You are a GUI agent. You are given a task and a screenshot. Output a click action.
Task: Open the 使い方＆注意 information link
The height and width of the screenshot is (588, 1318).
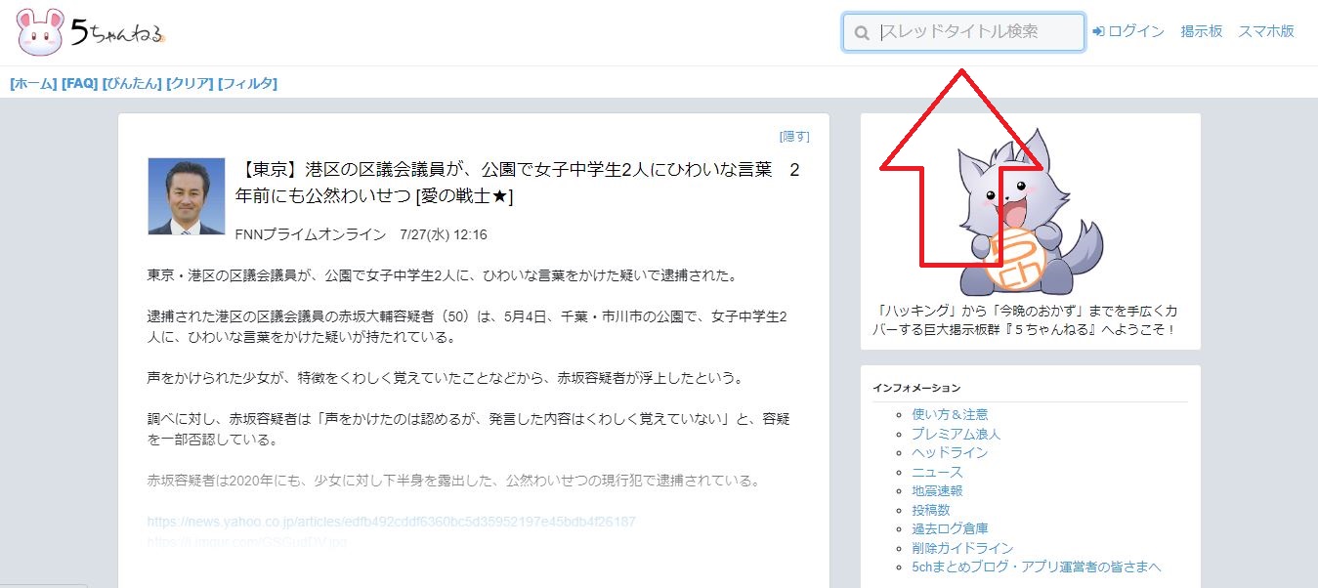pyautogui.click(x=950, y=413)
